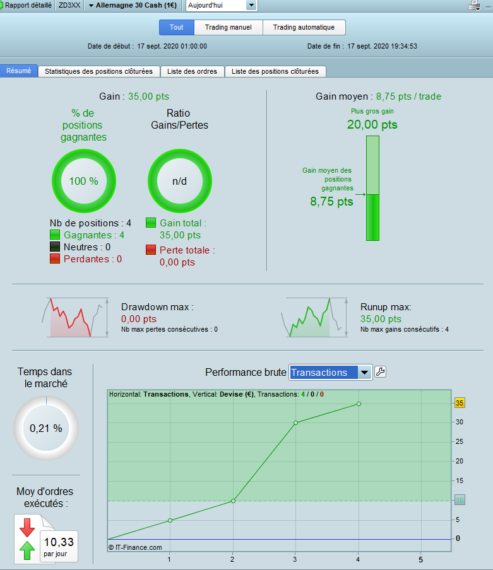Screen dimensions: 493x570
Task: Open the Aujourd'hui period dropdown arrow
Action: 251,6
